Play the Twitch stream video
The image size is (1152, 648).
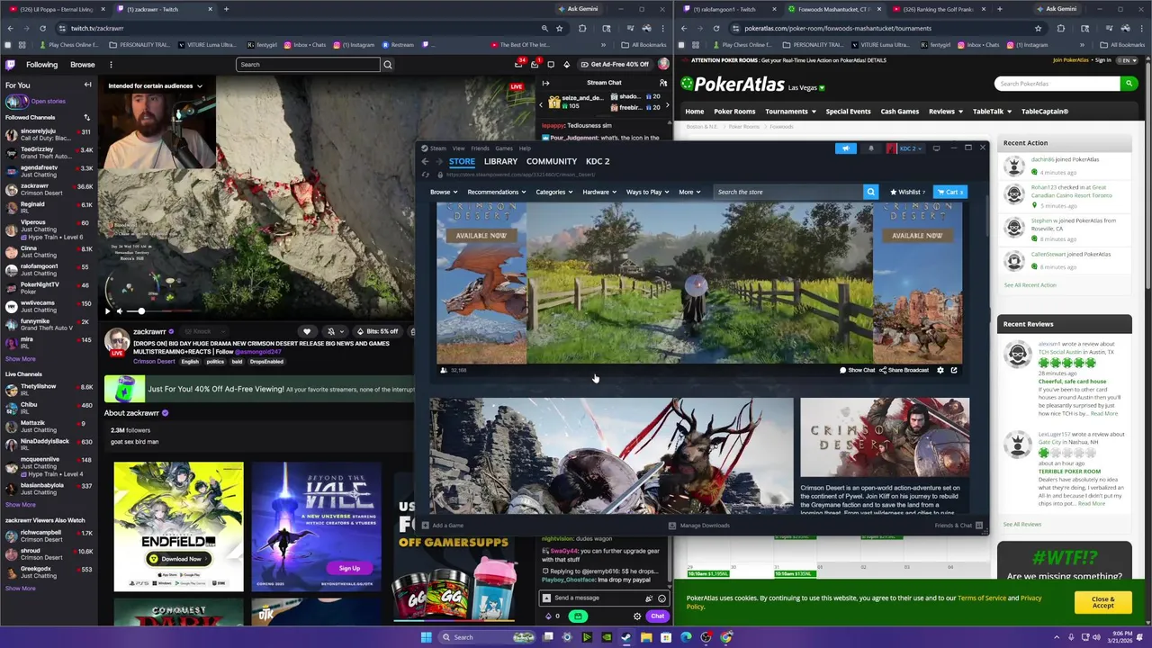point(107,310)
